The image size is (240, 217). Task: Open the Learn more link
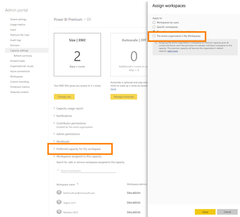(x=173, y=51)
